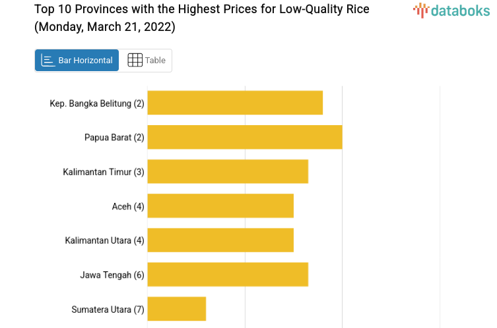Screen dimensions: 497x328
Task: Click the Jawa Tengah bar
Action: pyautogui.click(x=228, y=274)
